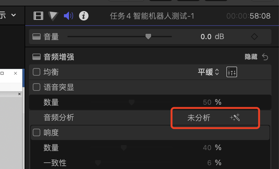Open the color inspector triangle icon
Screen dimensions: 279x169
click(53, 16)
